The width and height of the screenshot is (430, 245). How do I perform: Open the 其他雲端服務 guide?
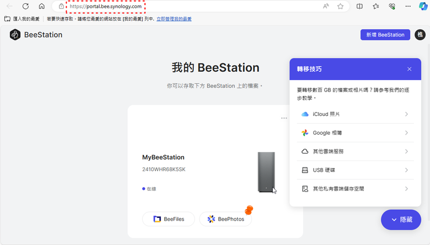pyautogui.click(x=355, y=151)
